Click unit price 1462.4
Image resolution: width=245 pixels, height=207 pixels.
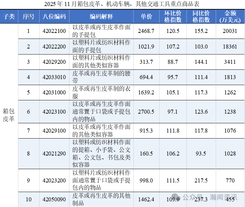[x=146, y=199]
